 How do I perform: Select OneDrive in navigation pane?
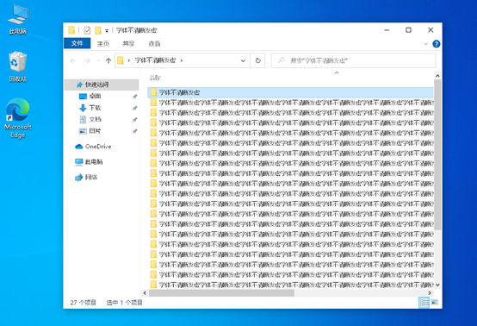[98, 147]
